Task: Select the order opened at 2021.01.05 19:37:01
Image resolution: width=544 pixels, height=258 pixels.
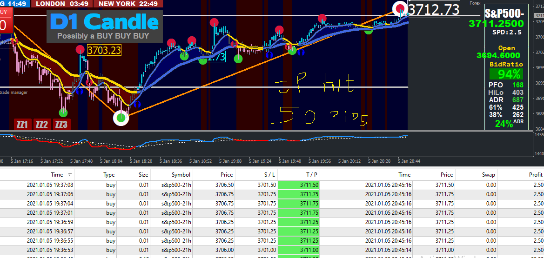Action: coord(272,213)
